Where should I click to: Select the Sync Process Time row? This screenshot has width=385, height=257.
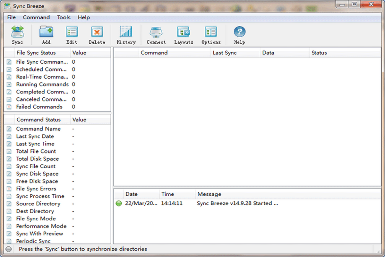click(x=58, y=196)
